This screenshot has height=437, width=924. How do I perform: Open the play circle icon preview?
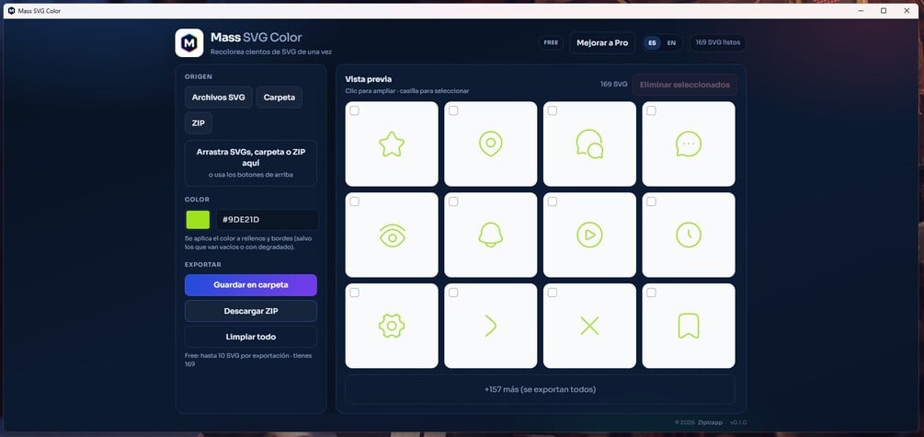tap(589, 235)
